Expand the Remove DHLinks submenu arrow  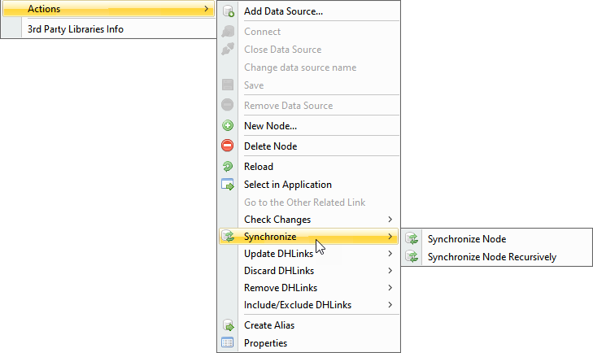click(390, 288)
